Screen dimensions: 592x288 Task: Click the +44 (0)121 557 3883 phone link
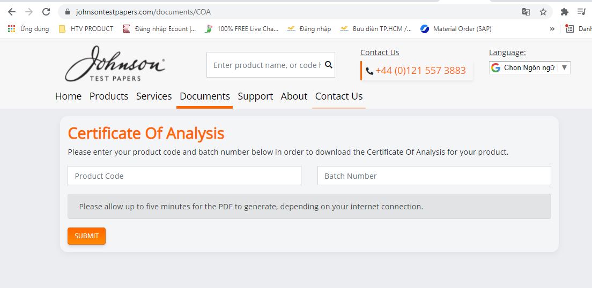click(420, 71)
